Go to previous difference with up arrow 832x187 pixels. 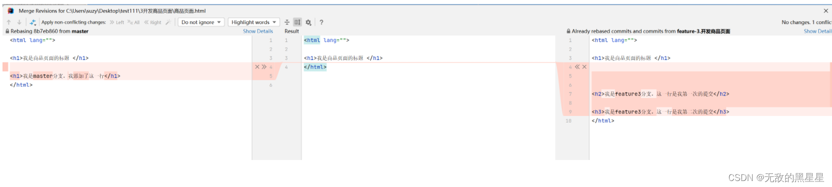point(9,22)
